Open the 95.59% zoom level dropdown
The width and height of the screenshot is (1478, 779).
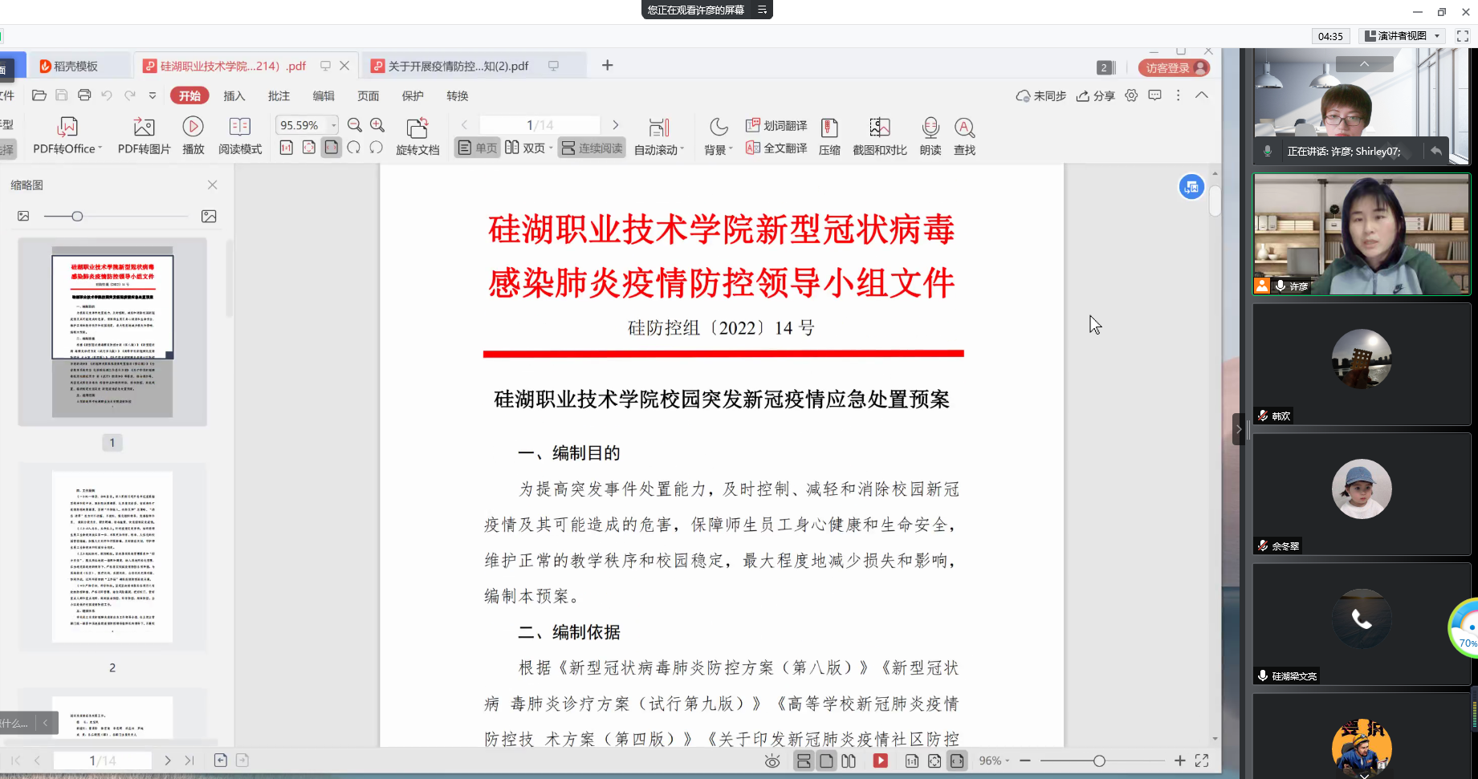(334, 125)
